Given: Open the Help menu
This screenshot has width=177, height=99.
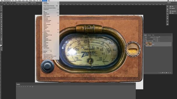Looking at the screenshot, I should pos(49,1).
